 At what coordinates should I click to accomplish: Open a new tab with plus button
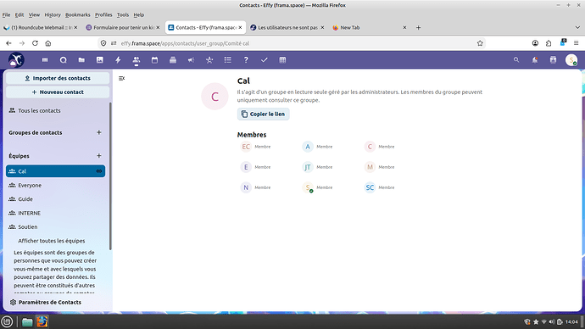coord(418,28)
